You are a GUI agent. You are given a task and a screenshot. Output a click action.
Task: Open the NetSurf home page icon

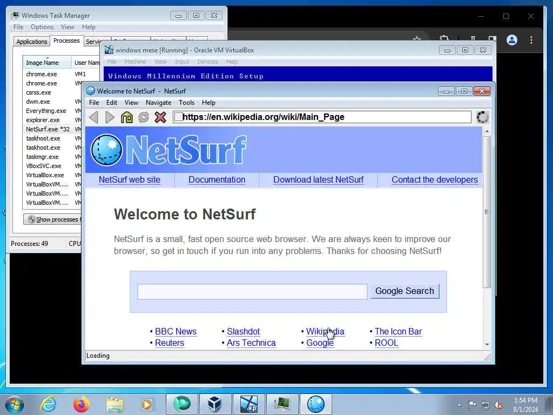tap(126, 117)
